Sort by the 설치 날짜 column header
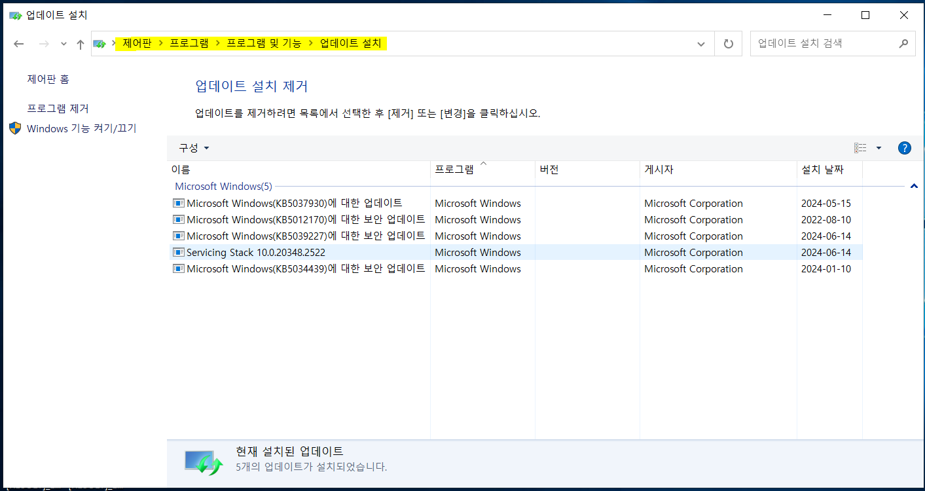The width and height of the screenshot is (925, 491). pos(829,170)
